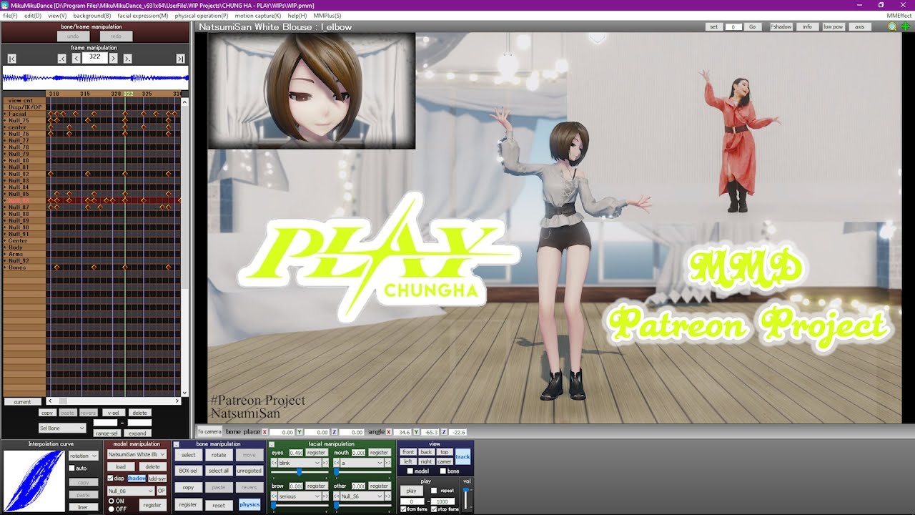Click next brow morph arrow beside serious
Screen dimensions: 915x515
pyautogui.click(x=325, y=496)
